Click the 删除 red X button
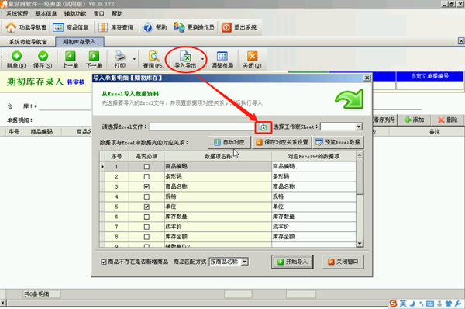 pyautogui.click(x=448, y=120)
